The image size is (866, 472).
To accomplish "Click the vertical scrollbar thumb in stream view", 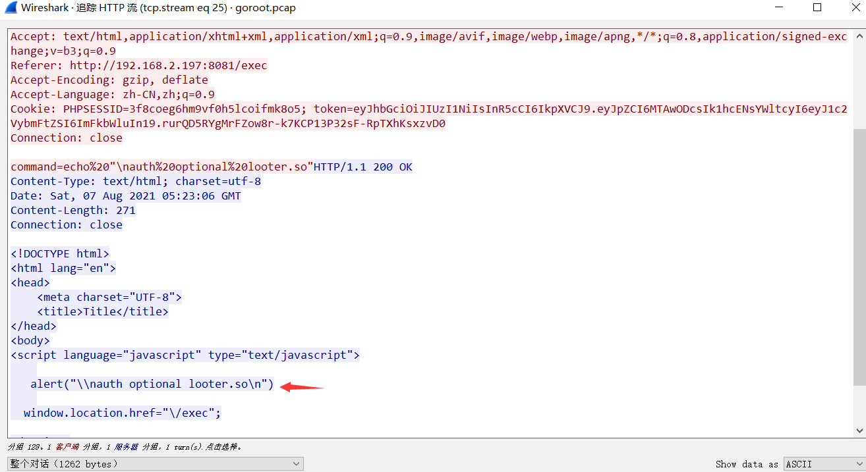I will coord(859,257).
